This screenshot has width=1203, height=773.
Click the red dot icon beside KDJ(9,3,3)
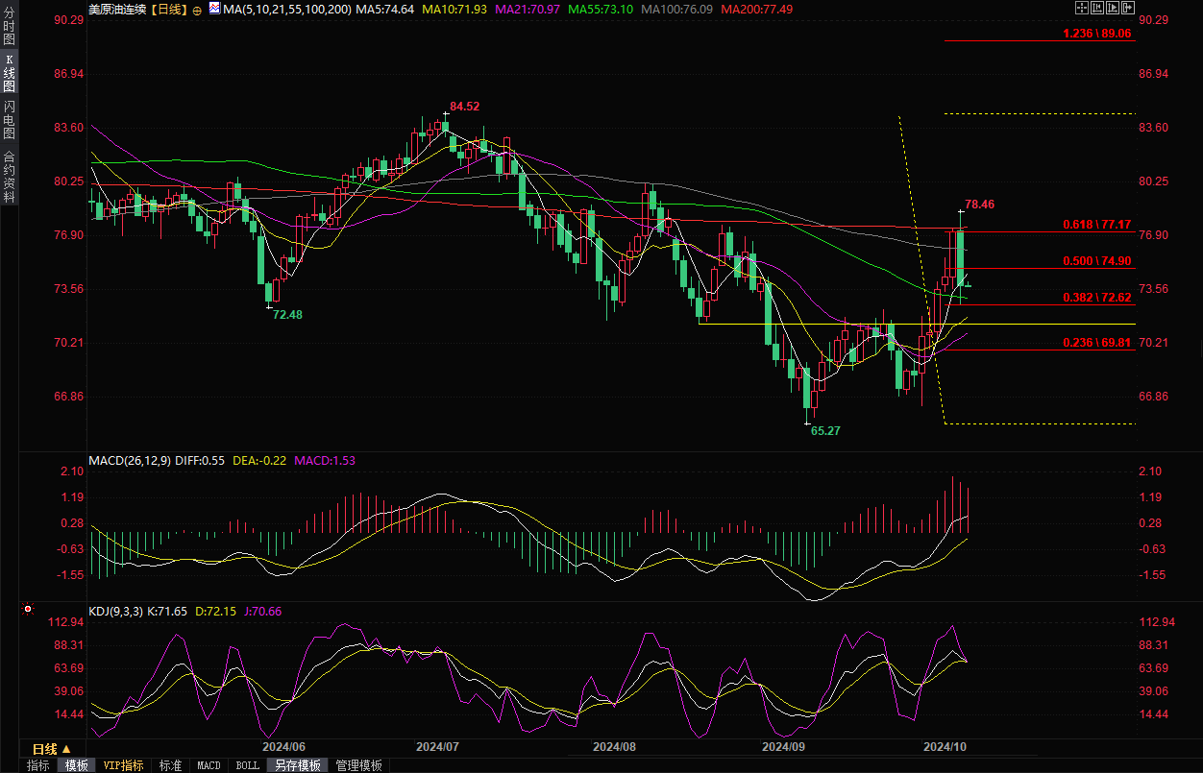click(x=27, y=609)
